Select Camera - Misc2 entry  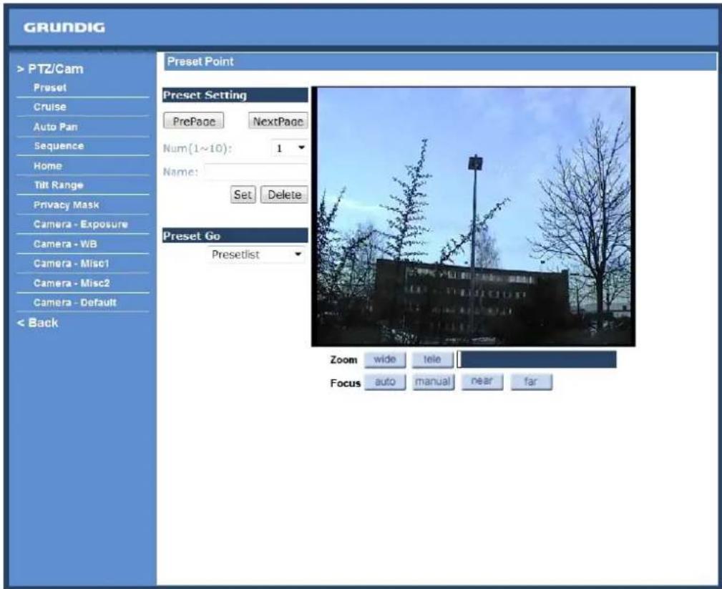pos(72,283)
